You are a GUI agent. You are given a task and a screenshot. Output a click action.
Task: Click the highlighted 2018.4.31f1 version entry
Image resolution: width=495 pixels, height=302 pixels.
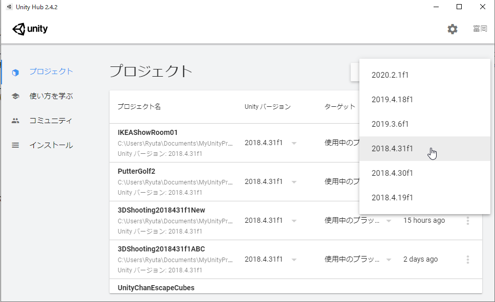pyautogui.click(x=392, y=148)
